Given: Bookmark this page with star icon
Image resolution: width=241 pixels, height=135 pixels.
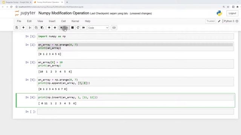Looking at the screenshot, I should click(x=228, y=7).
